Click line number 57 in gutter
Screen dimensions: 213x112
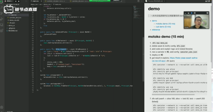pyautogui.click(x=33, y=49)
